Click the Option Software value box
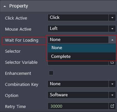This screenshot has height=112, width=117. pyautogui.click(x=78, y=95)
